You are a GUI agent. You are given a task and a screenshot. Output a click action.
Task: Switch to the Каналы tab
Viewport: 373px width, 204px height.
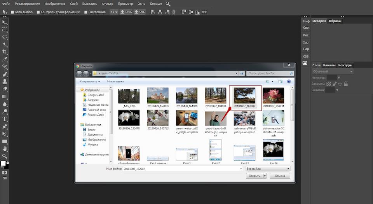329,65
